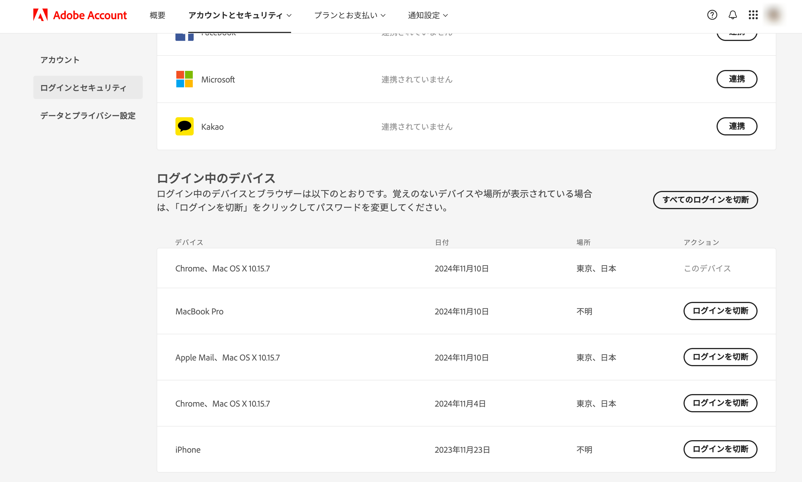
Task: Open the 概要 tab
Action: [158, 15]
